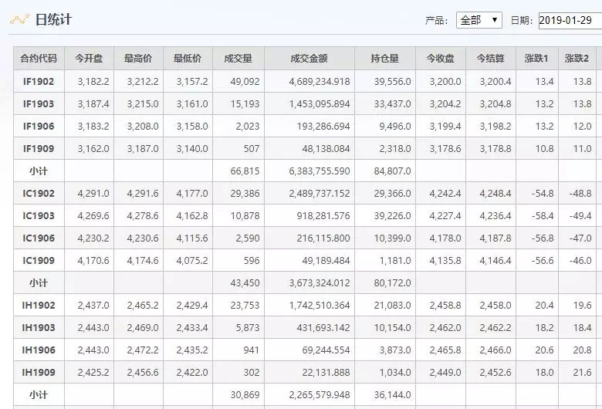The height and width of the screenshot is (409, 602).
Task: Click the 最高价 column header
Action: pyautogui.click(x=138, y=59)
